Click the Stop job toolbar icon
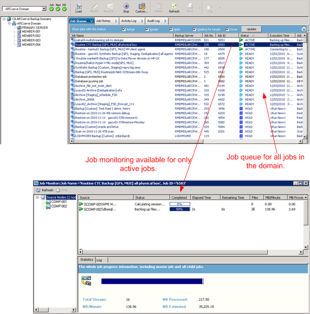Image resolution: width=310 pixels, height=314 pixels. (126, 8)
